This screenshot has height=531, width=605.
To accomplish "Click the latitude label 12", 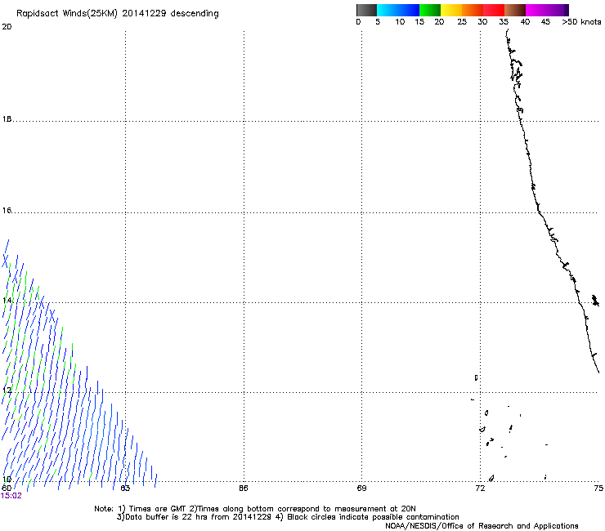I will point(7,390).
